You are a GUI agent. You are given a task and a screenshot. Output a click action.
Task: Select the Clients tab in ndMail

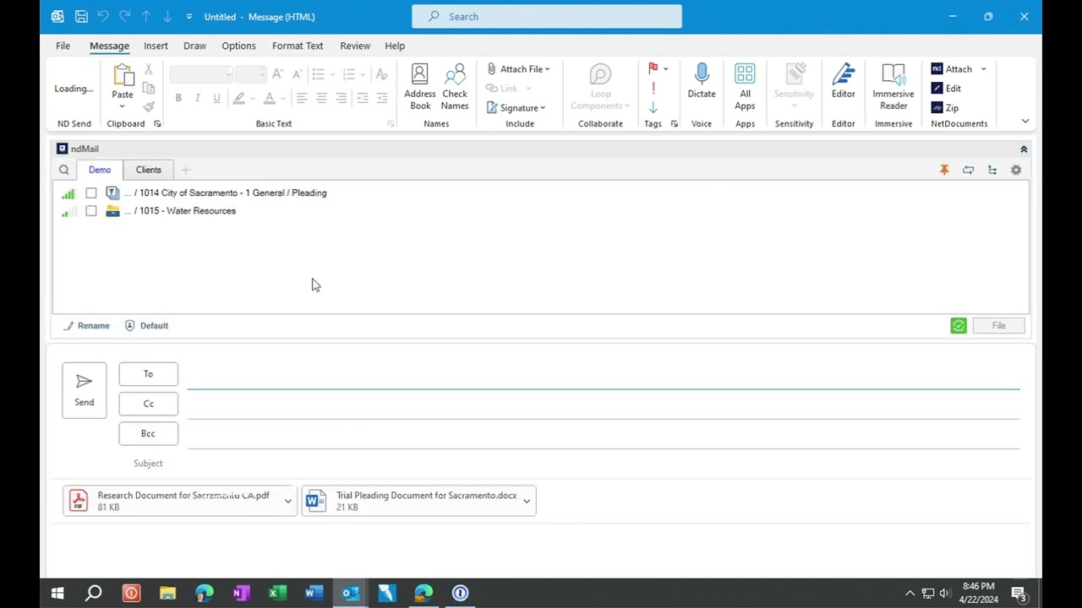(x=149, y=170)
